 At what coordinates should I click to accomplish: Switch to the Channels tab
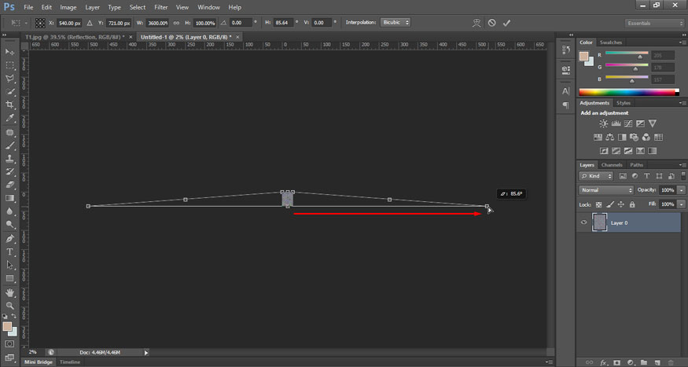(612, 165)
